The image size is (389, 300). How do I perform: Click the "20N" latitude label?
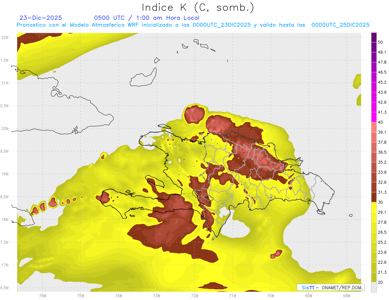tap(5, 128)
